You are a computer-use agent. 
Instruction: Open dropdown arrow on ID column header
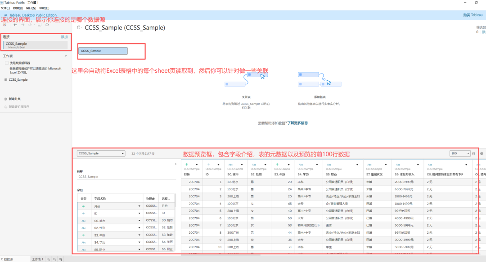(x=219, y=165)
